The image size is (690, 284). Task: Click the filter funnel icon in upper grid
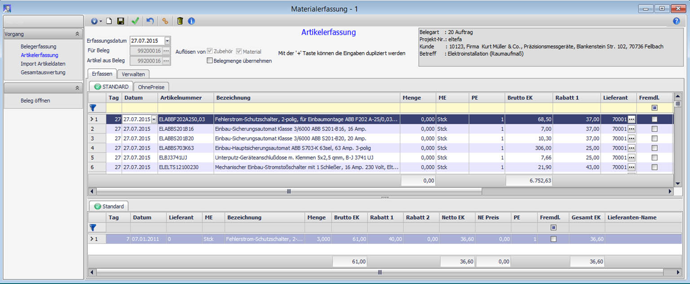[93, 107]
